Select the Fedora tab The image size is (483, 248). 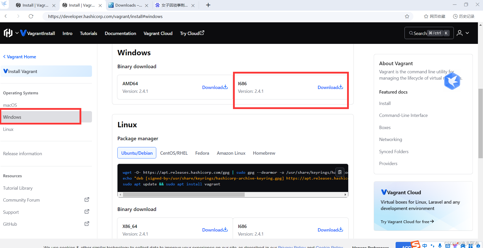pyautogui.click(x=202, y=153)
